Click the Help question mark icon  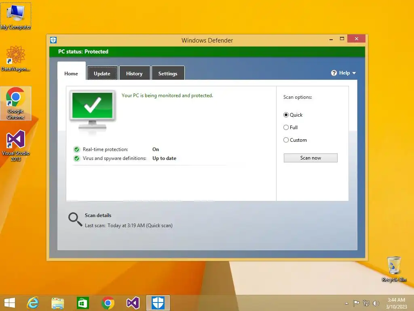pyautogui.click(x=334, y=73)
